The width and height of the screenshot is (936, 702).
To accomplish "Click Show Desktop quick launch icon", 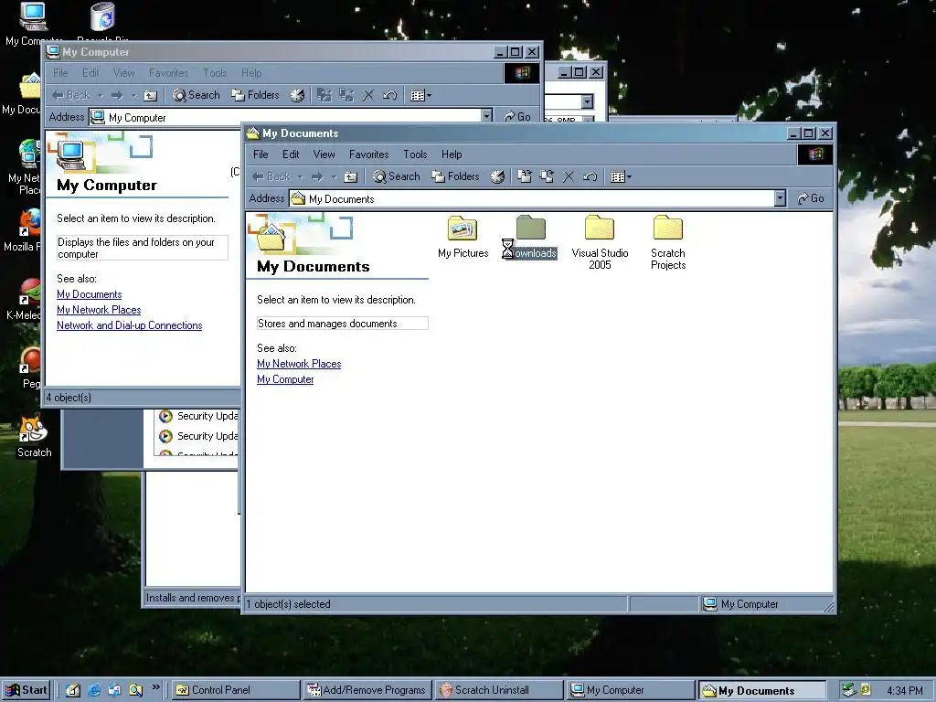I will (x=73, y=690).
